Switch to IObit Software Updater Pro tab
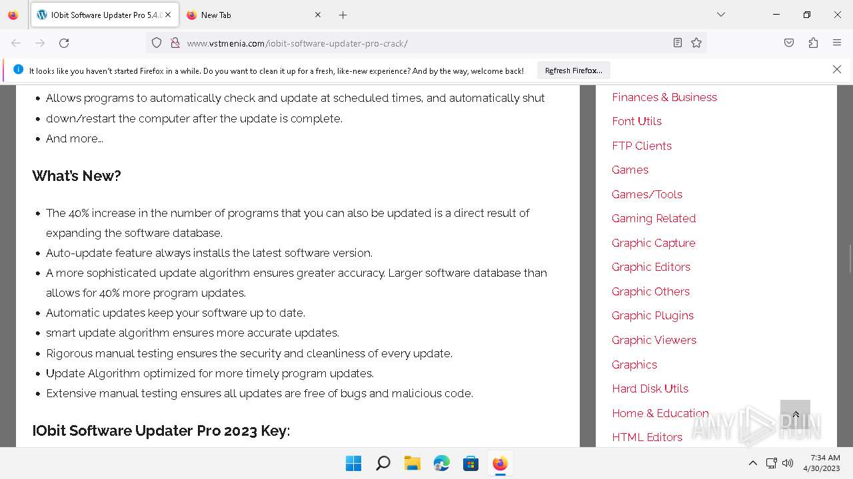 tap(104, 15)
